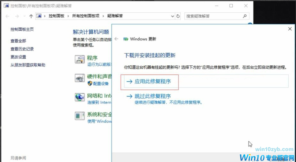Open the 硬件和声音 heading link

click(x=99, y=77)
